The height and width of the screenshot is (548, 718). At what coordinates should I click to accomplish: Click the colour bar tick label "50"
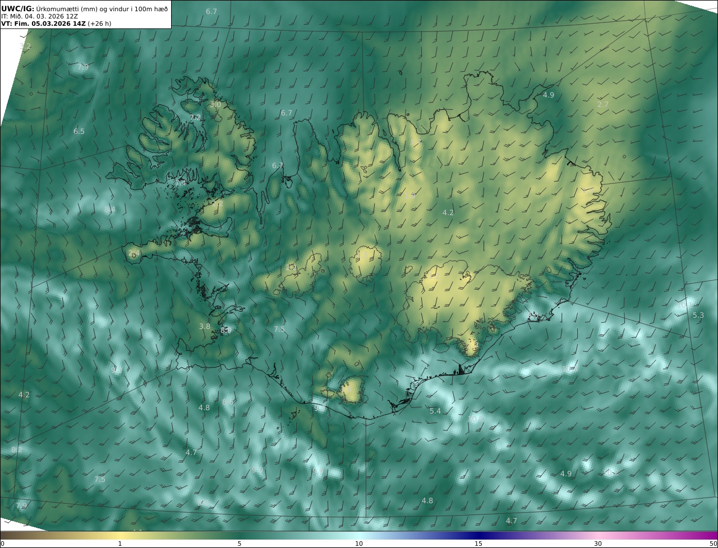pyautogui.click(x=713, y=544)
